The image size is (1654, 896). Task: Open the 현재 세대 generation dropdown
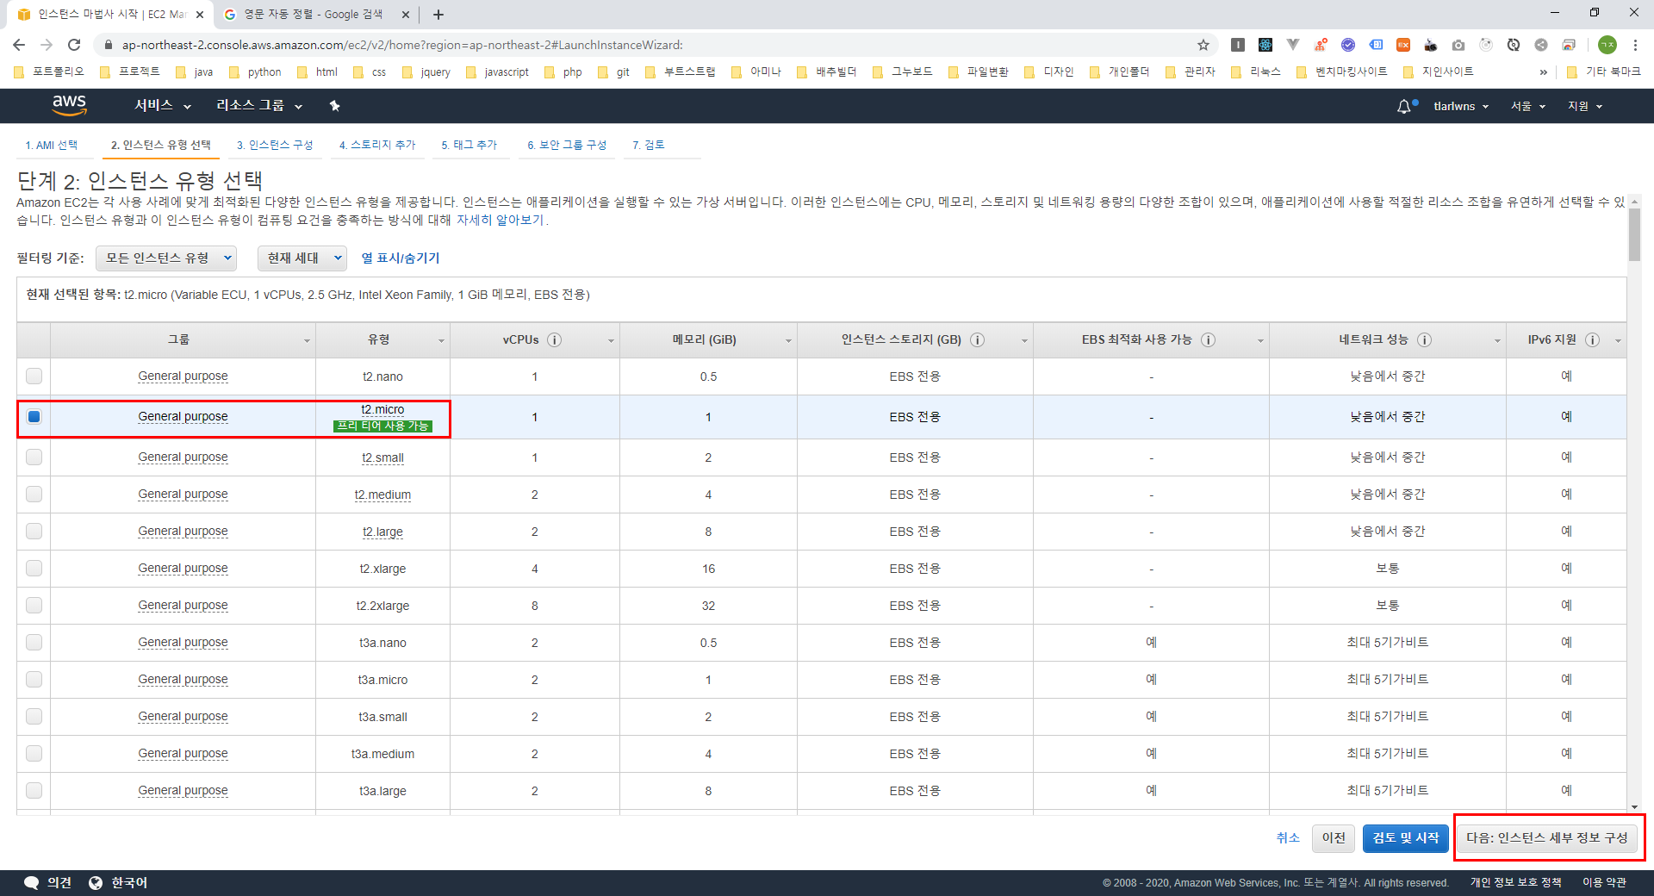pos(302,258)
